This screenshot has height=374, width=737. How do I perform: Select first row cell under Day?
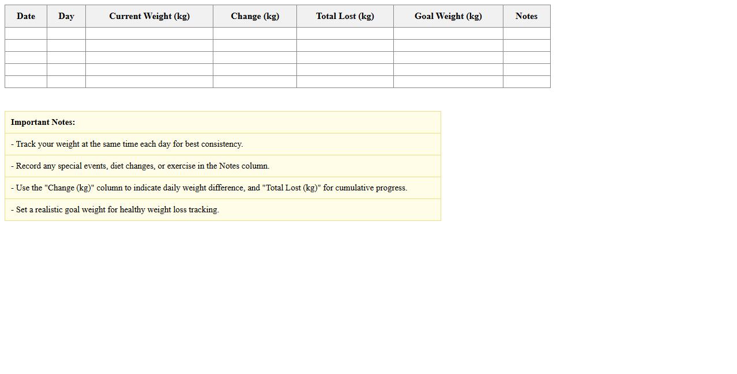(66, 33)
